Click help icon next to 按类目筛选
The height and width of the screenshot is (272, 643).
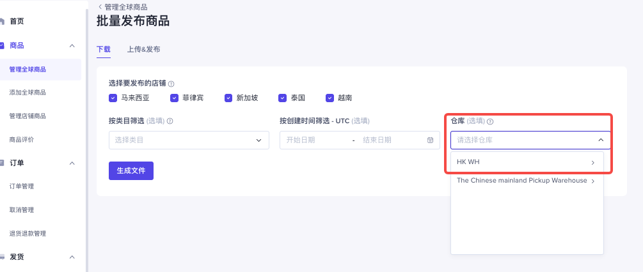click(x=170, y=121)
